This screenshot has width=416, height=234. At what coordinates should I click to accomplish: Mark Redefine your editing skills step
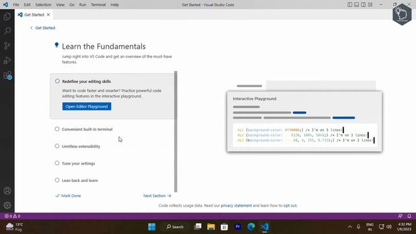tap(57, 81)
